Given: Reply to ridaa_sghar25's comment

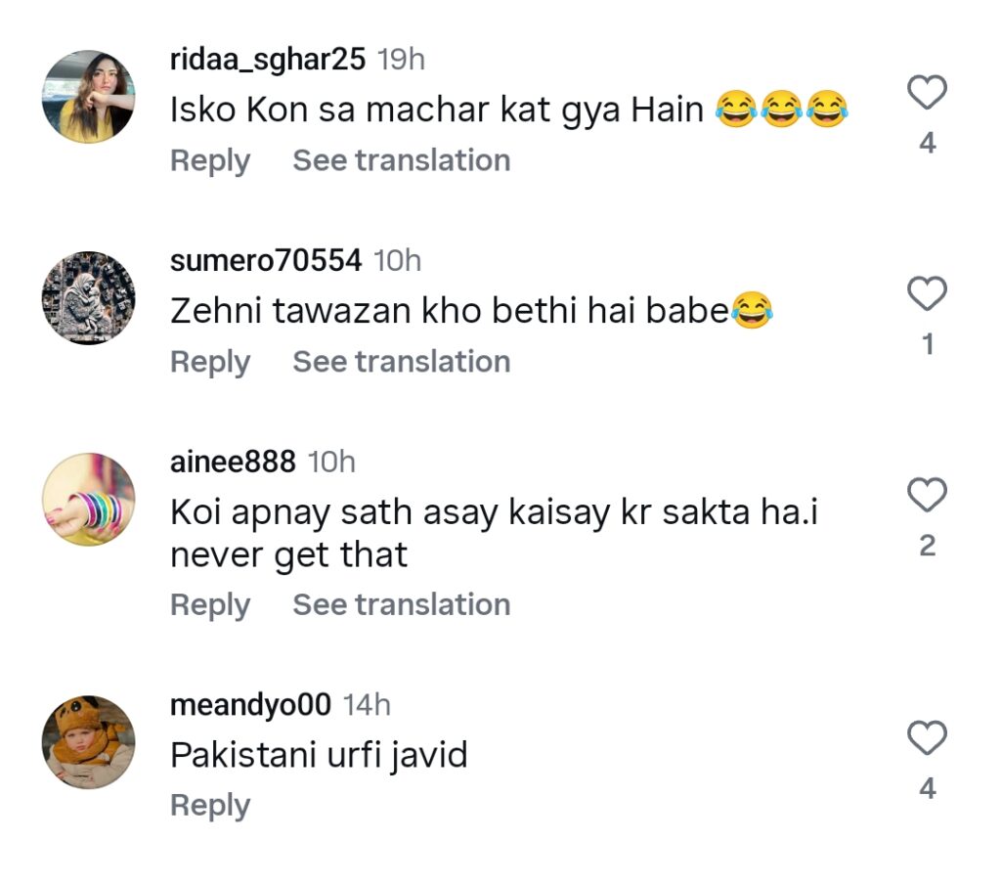Looking at the screenshot, I should [209, 159].
